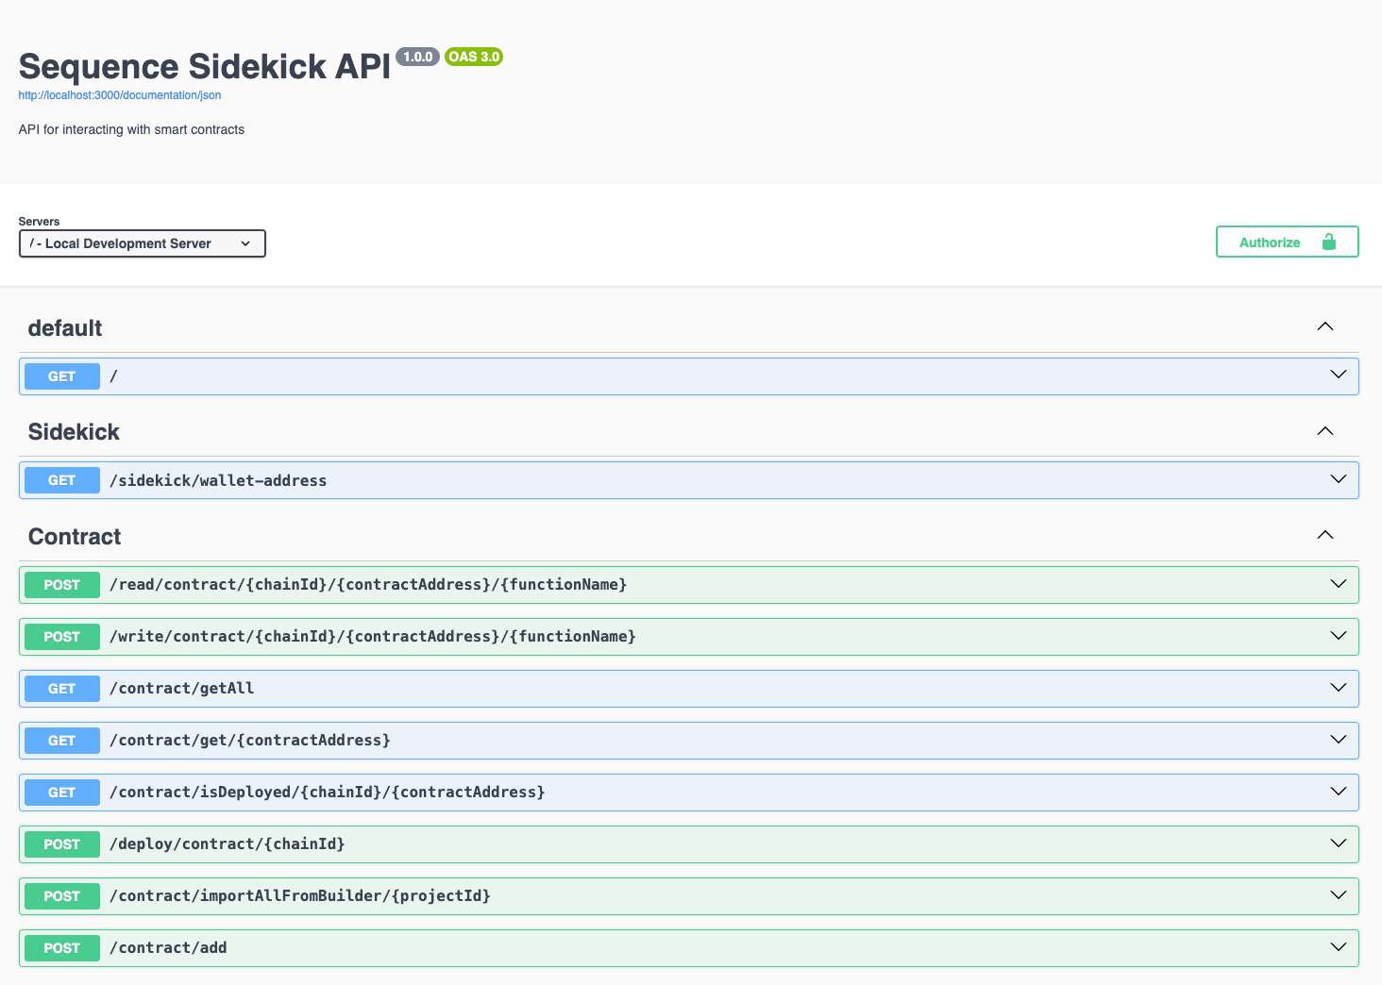1382x985 pixels.
Task: Expand the contract get by address chevron
Action: pyautogui.click(x=1339, y=740)
